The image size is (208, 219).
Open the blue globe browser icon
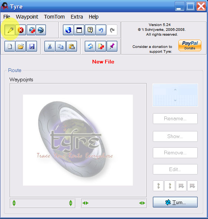click(68, 30)
